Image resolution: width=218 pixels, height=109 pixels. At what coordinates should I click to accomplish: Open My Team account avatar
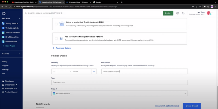coord(208,13)
